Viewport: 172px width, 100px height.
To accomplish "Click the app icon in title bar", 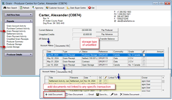I will (3, 3).
